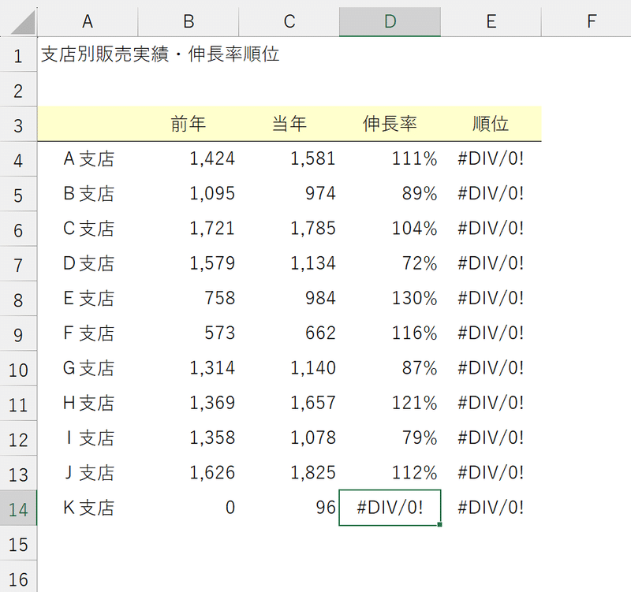
Task: Click K支店 current-year cell showing 96
Action: (289, 508)
